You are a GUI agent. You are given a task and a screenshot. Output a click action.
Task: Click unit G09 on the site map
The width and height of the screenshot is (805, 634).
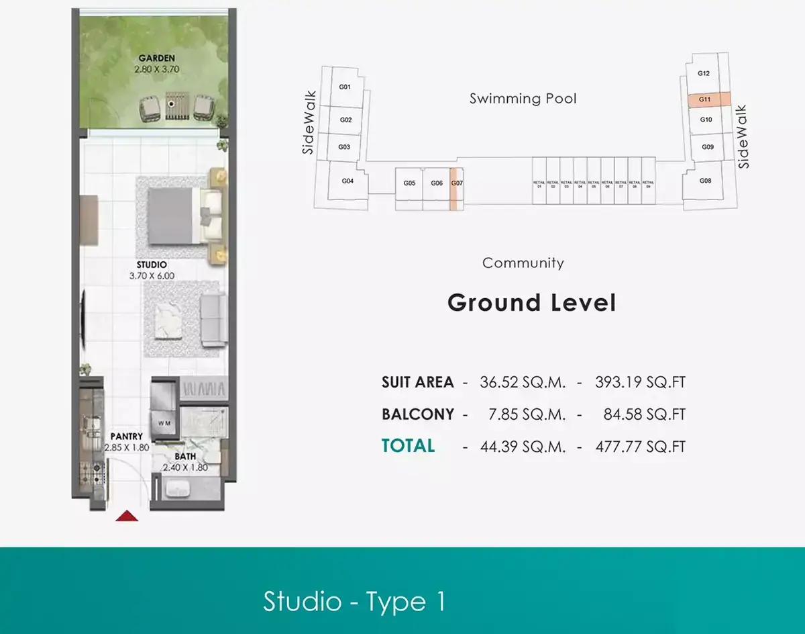pyautogui.click(x=708, y=147)
